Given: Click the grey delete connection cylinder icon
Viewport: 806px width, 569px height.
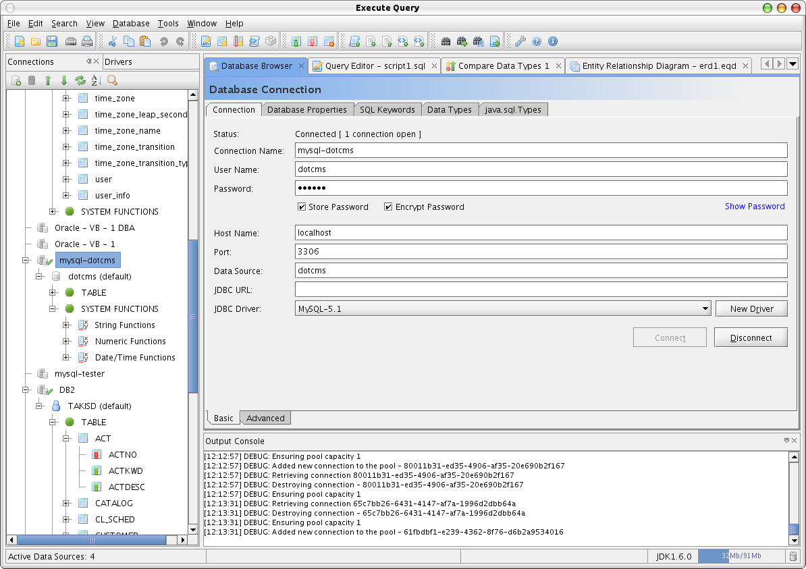Looking at the screenshot, I should (x=32, y=80).
